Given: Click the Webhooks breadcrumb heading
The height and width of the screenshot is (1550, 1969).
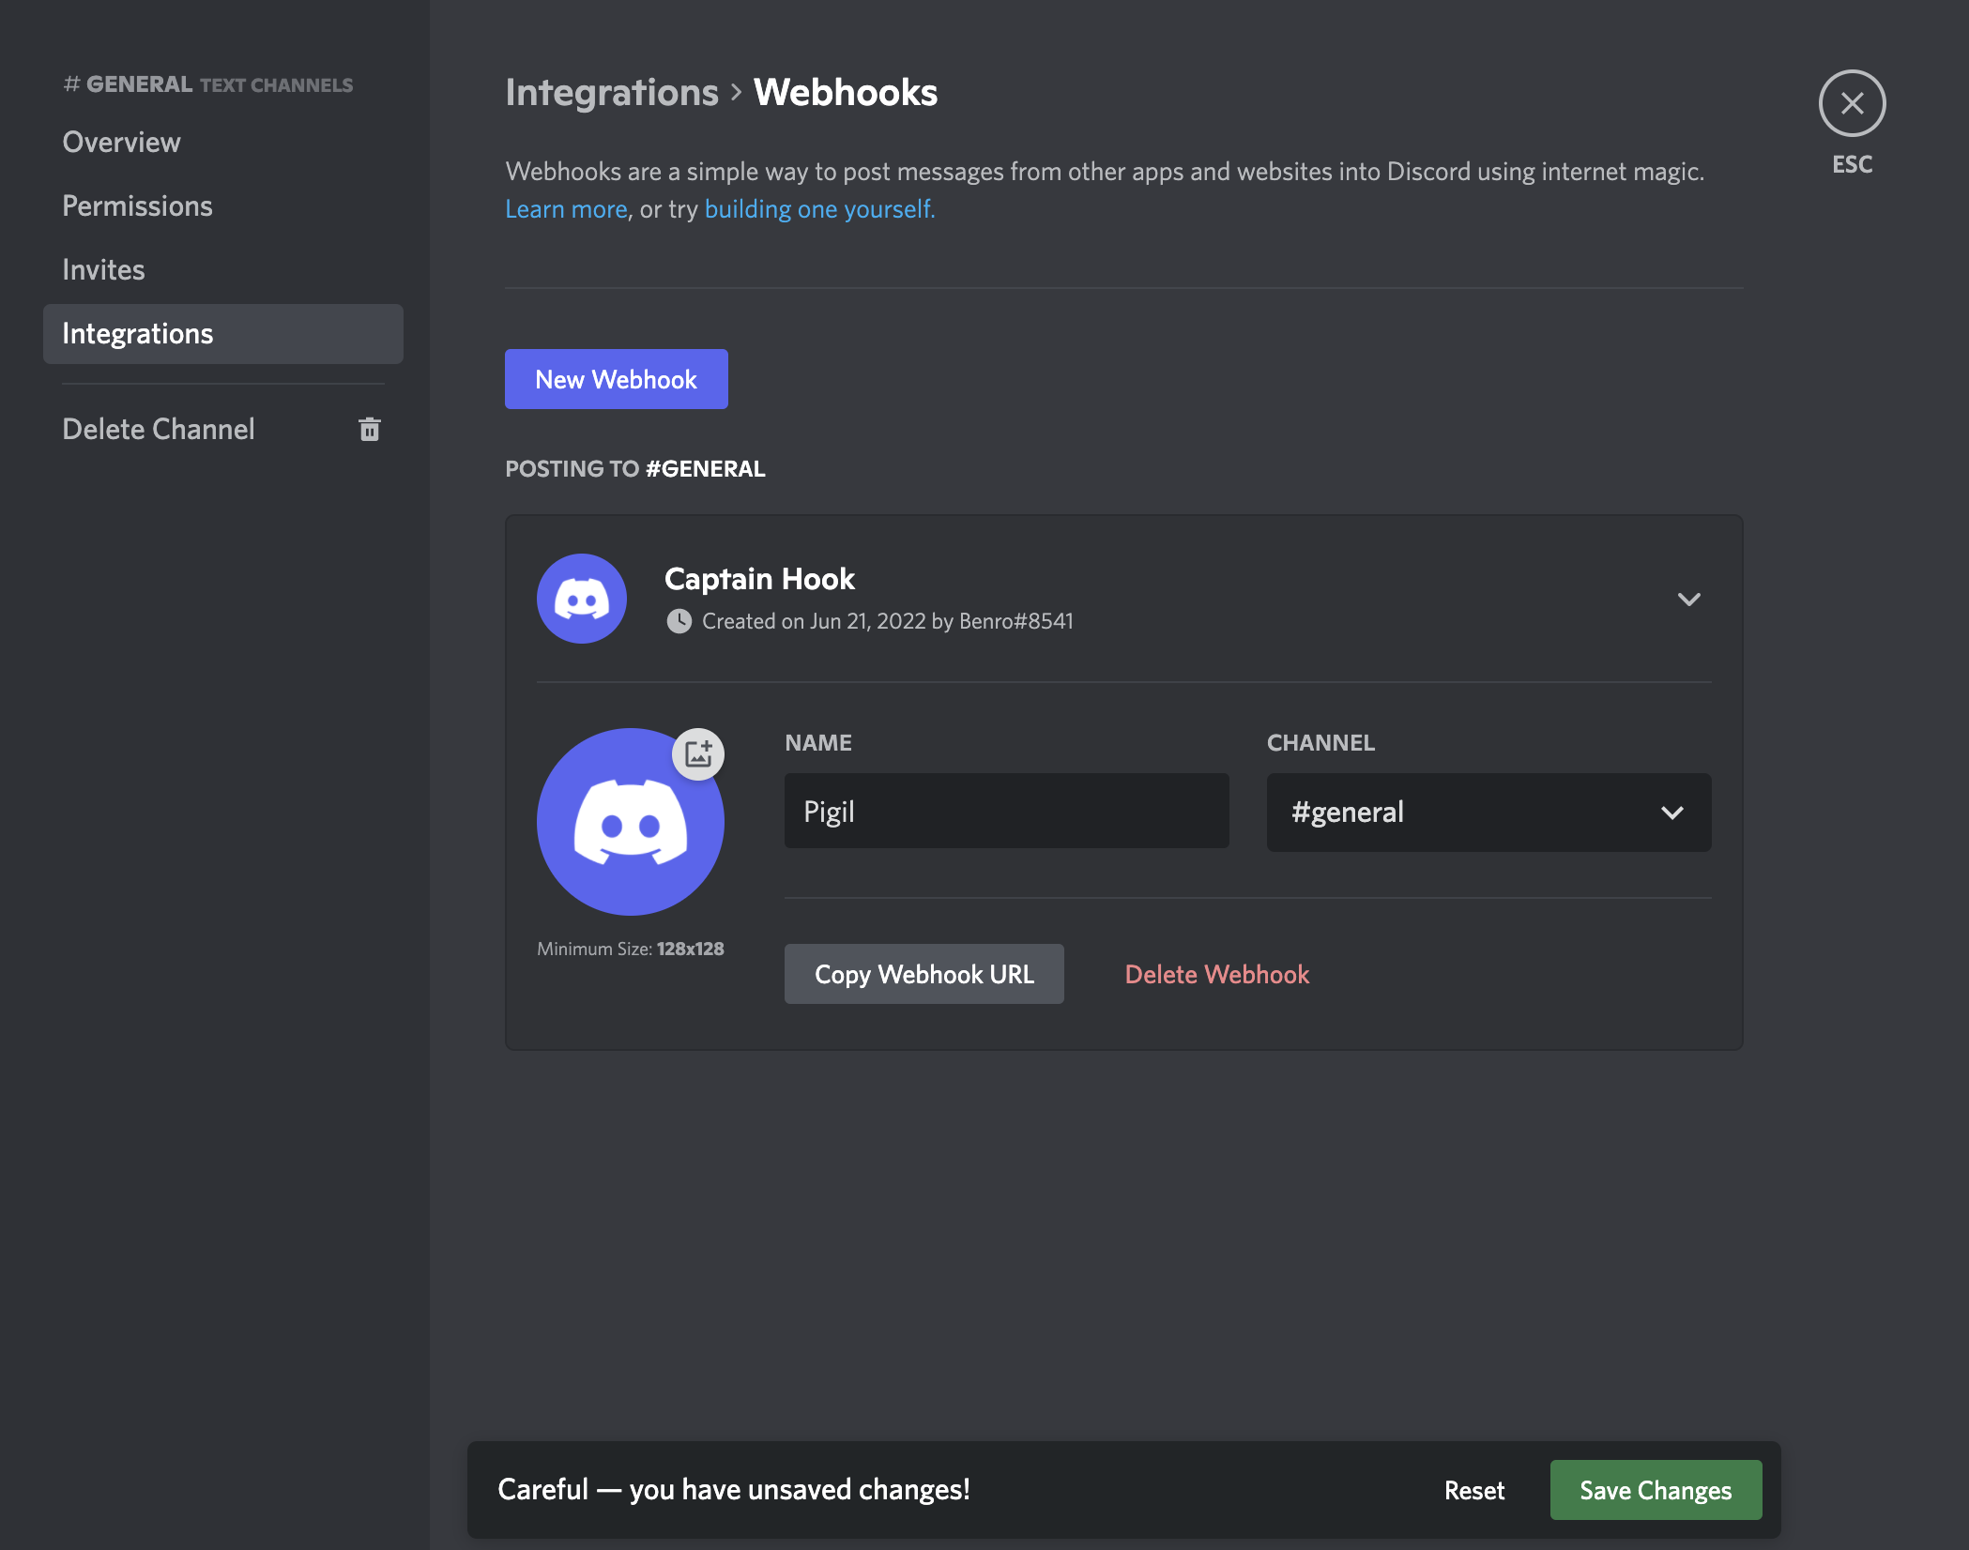Looking at the screenshot, I should point(845,92).
